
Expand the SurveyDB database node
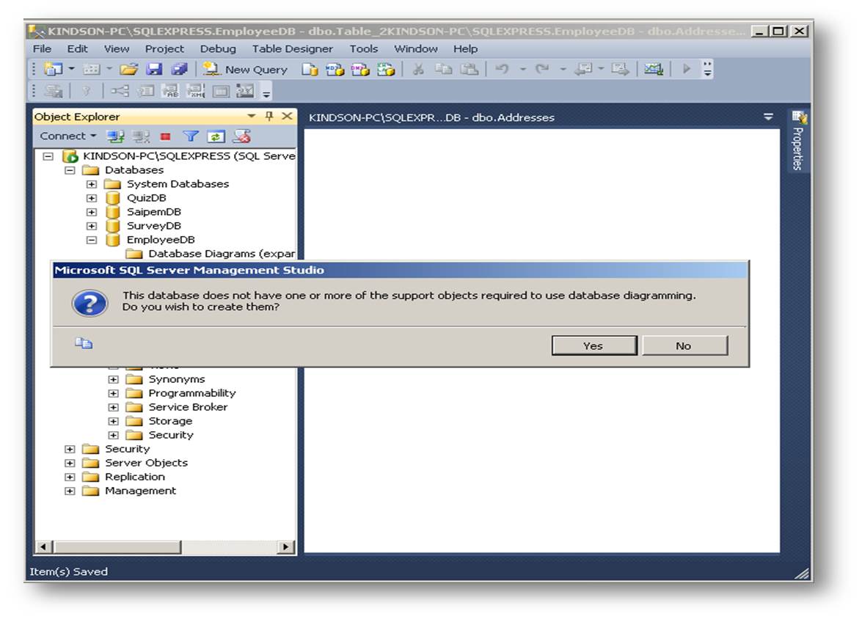point(91,225)
